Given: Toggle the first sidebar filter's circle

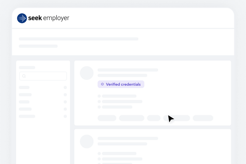Looking at the screenshot, I should coord(65,87).
